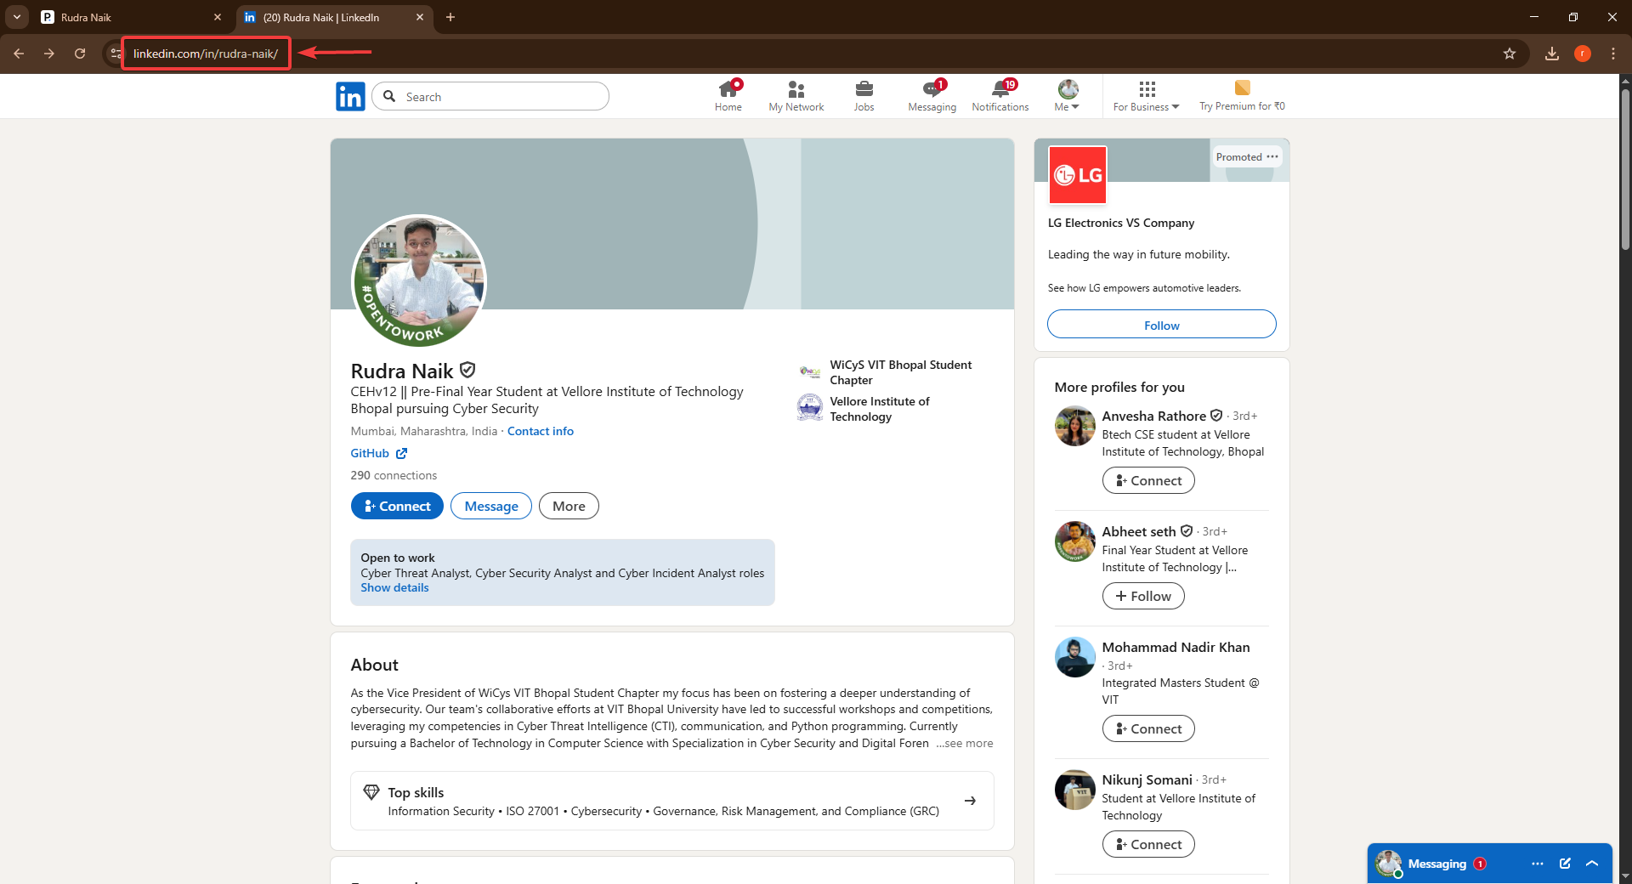The height and width of the screenshot is (884, 1632).
Task: View Rudra Naik's profile photo
Action: pos(419,281)
